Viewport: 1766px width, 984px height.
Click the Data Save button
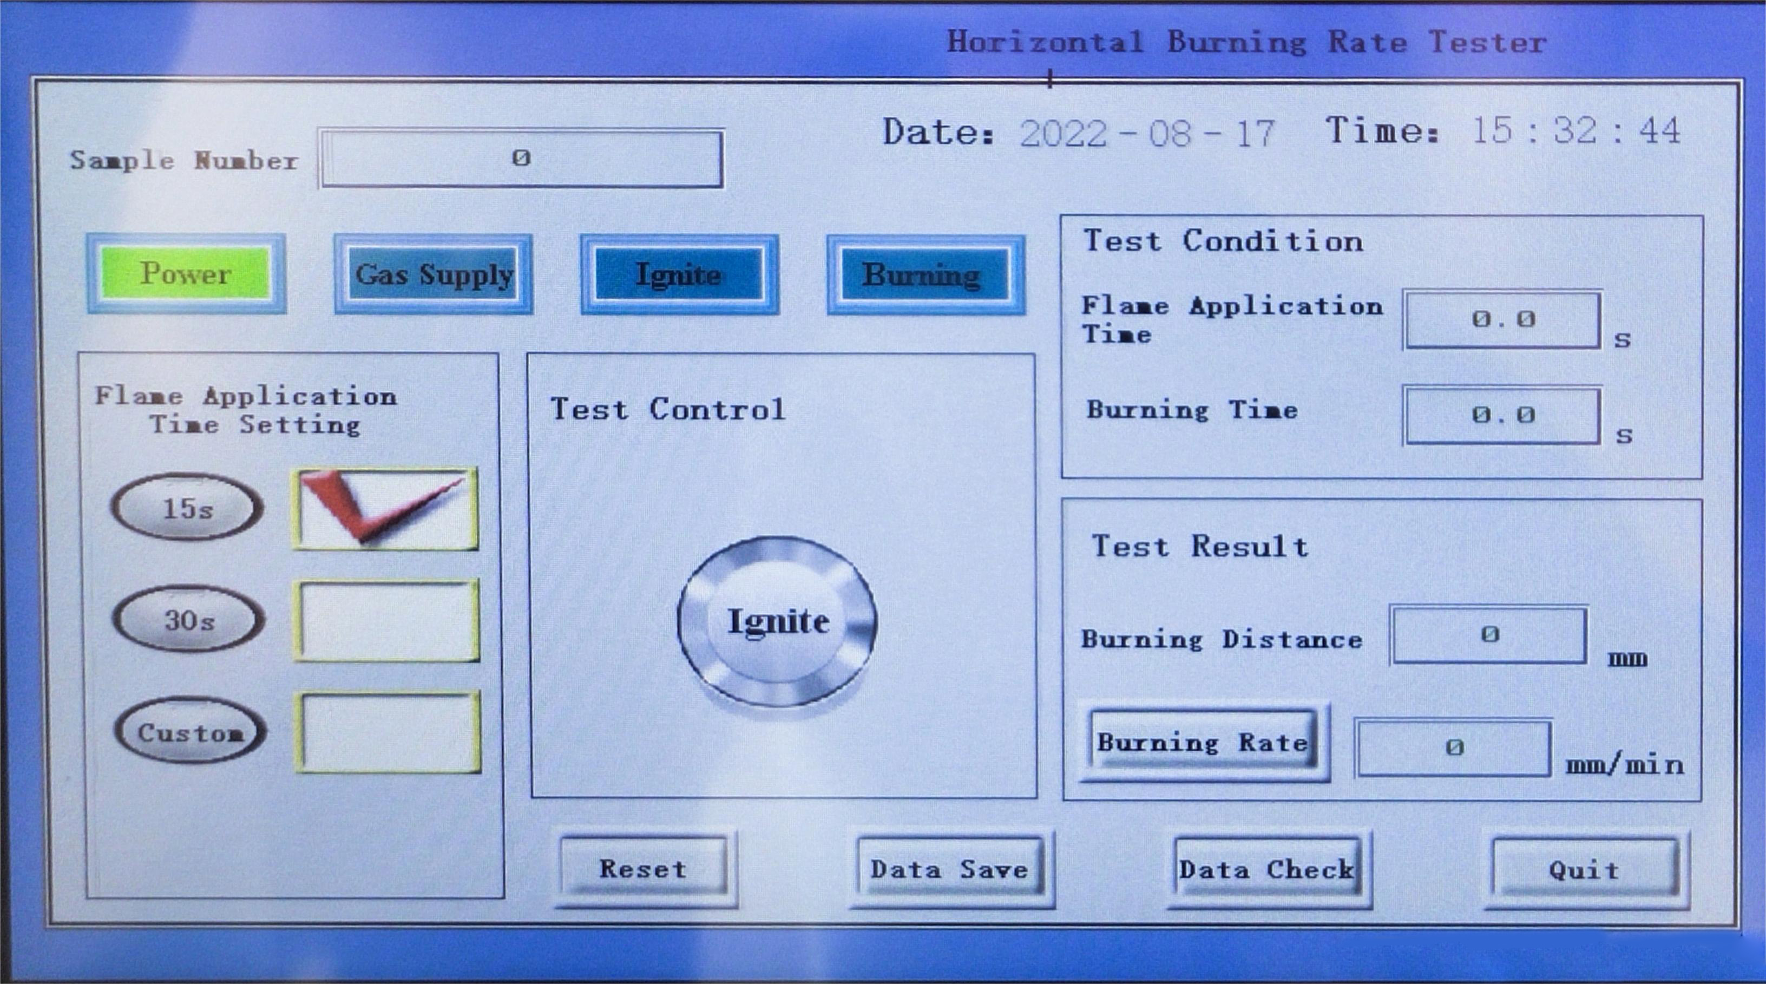pyautogui.click(x=949, y=869)
